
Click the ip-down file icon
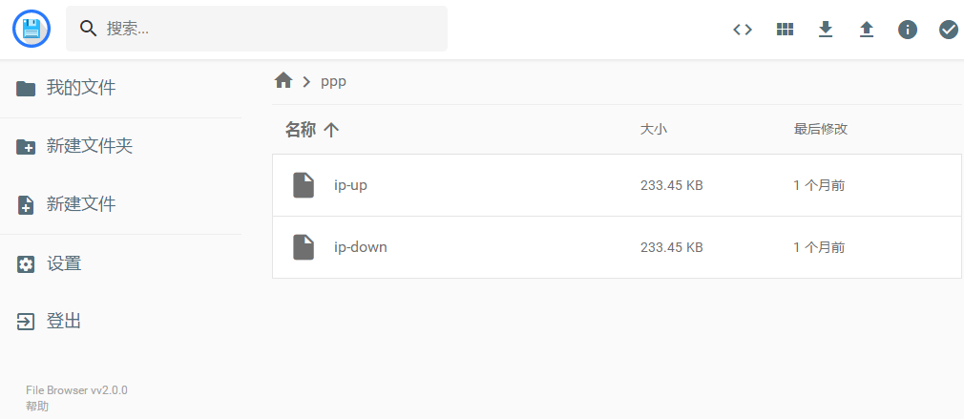pyautogui.click(x=304, y=247)
